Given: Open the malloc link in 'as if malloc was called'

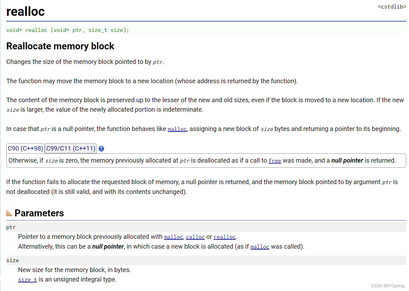Looking at the screenshot, I should pos(260,247).
